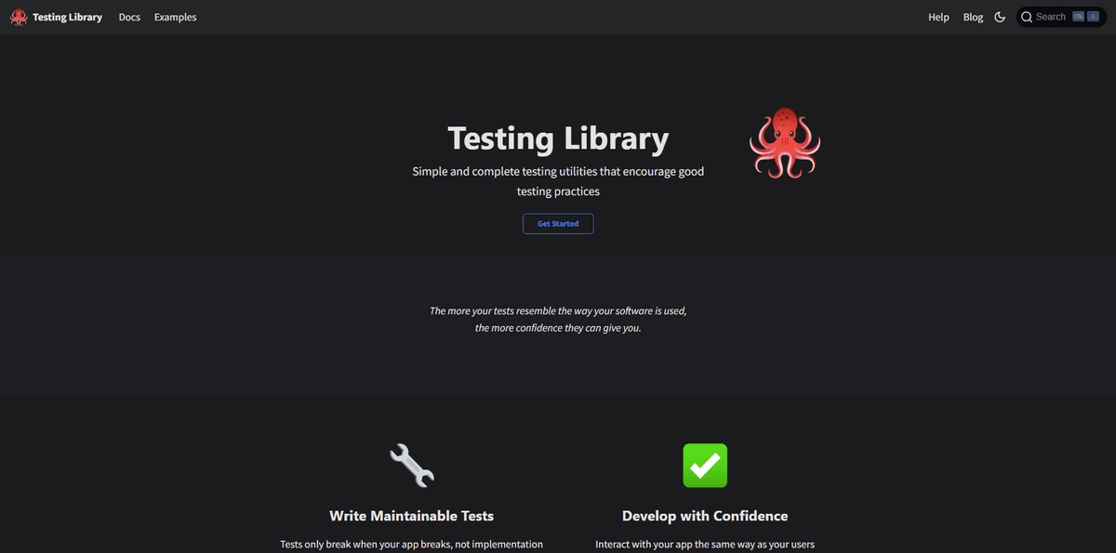Click the 'The more your tests resemble' quote
Screen dimensions: 1116x553
558,319
